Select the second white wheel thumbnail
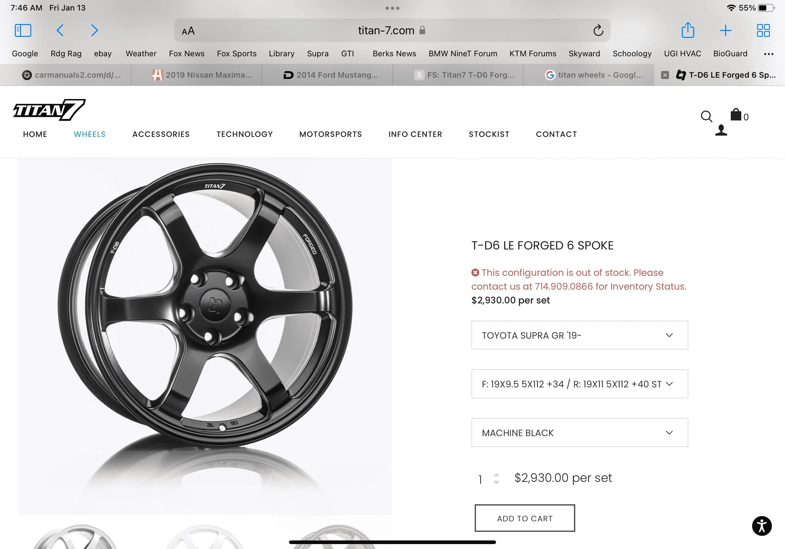The height and width of the screenshot is (549, 785). pyautogui.click(x=204, y=536)
